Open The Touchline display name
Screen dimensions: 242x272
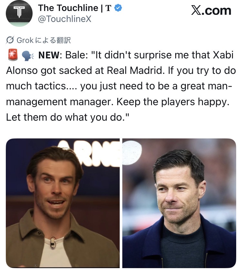68,8
